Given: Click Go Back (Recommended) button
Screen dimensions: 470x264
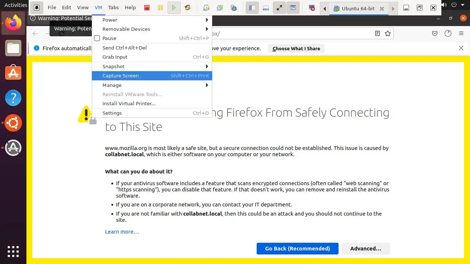Looking at the screenshot, I should [297, 248].
